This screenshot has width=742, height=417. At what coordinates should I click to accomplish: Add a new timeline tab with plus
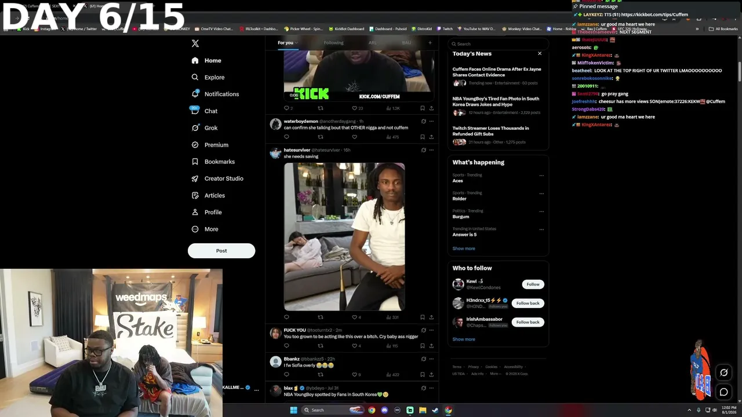coord(430,42)
